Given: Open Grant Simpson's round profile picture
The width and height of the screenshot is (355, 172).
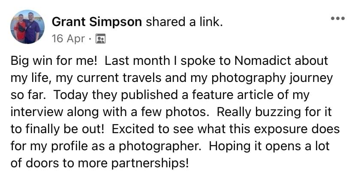Looking at the screenshot, I should tap(27, 27).
